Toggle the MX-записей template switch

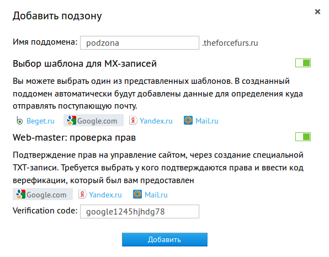coord(303,63)
